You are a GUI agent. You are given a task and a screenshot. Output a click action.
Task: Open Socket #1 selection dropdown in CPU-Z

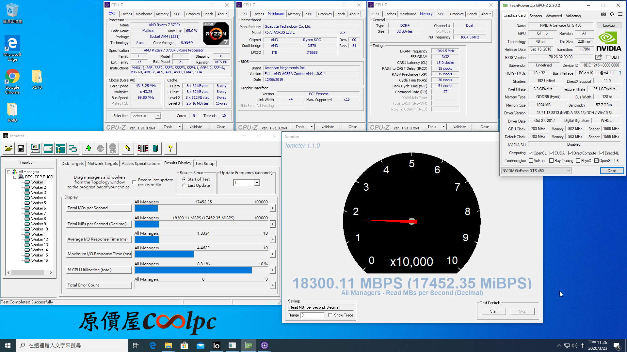coord(146,116)
